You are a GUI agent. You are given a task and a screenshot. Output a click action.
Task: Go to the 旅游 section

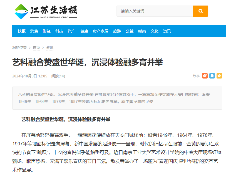tap(117, 31)
